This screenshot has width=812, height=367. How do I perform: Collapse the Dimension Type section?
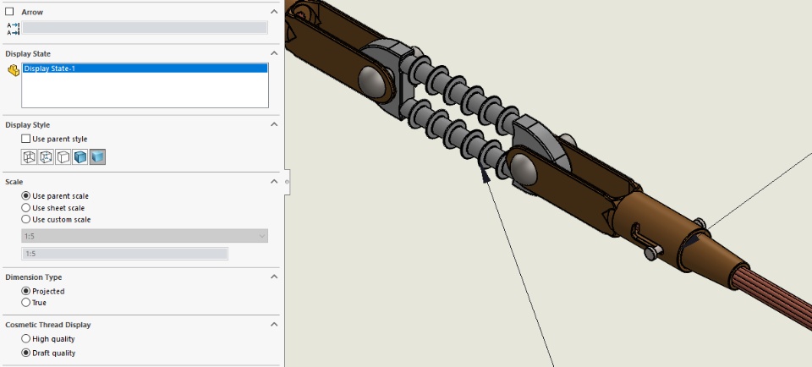274,277
